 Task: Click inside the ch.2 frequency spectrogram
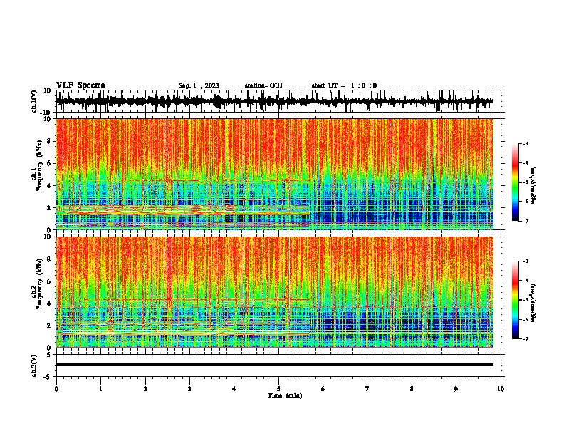275,292
